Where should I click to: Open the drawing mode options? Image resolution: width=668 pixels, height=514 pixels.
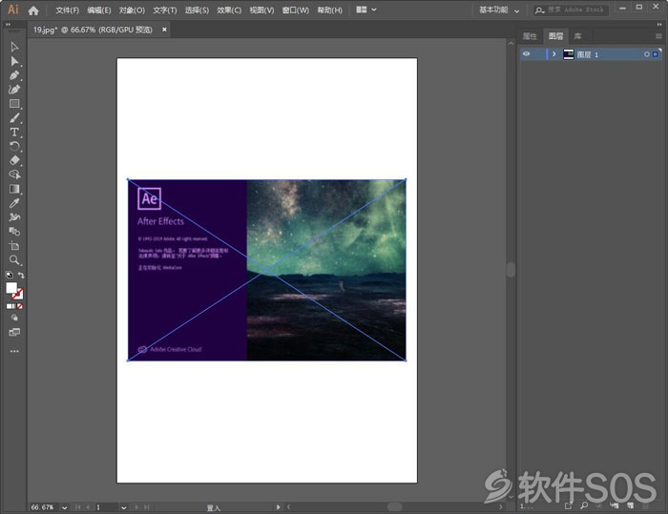point(14,318)
